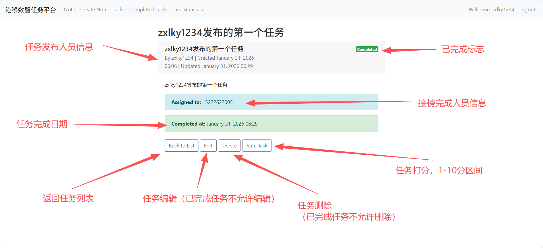Open the Note page in navbar

tap(69, 10)
